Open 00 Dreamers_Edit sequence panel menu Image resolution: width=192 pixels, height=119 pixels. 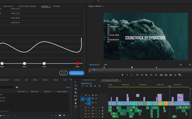[x=120, y=80]
